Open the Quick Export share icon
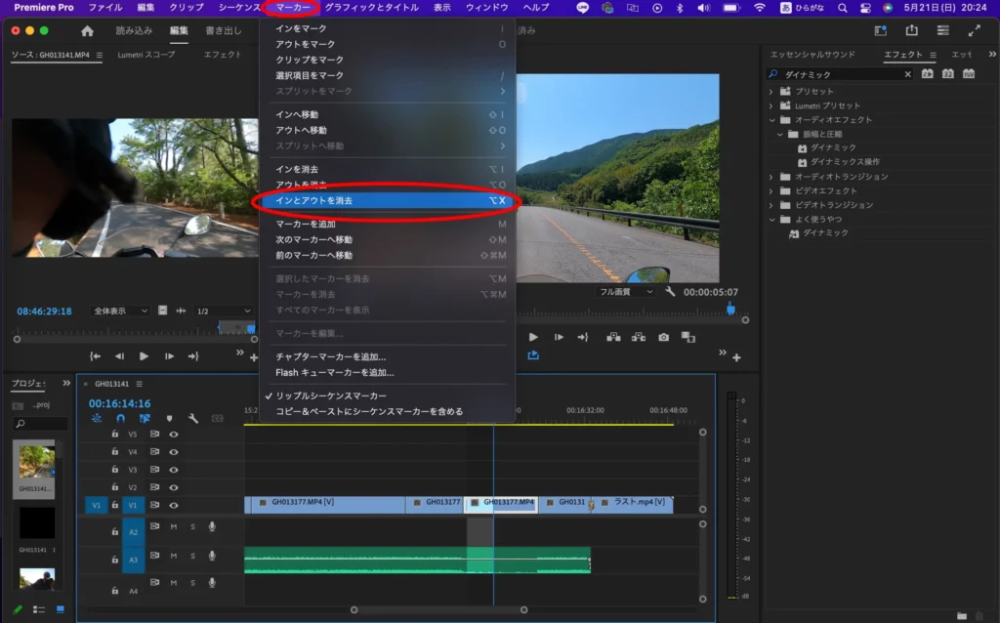The image size is (1000, 623). (911, 30)
